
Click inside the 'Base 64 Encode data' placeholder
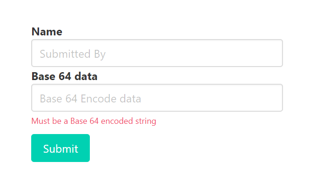point(157,98)
